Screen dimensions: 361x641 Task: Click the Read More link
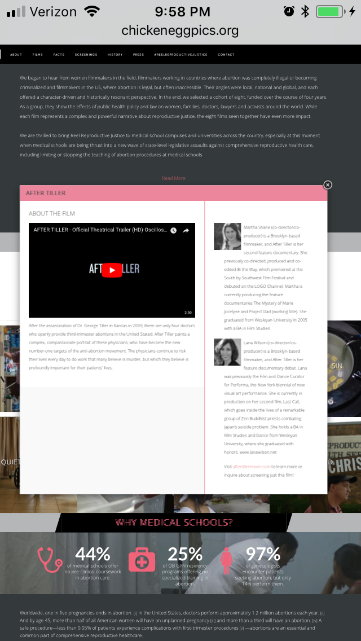click(174, 178)
